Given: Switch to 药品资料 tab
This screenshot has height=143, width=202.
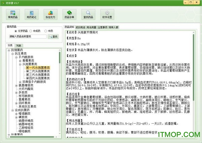Looking at the screenshot, I should click(x=69, y=27).
